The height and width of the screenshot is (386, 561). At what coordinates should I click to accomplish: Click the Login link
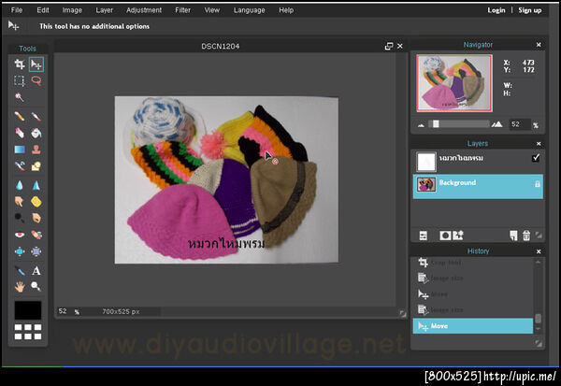point(496,10)
